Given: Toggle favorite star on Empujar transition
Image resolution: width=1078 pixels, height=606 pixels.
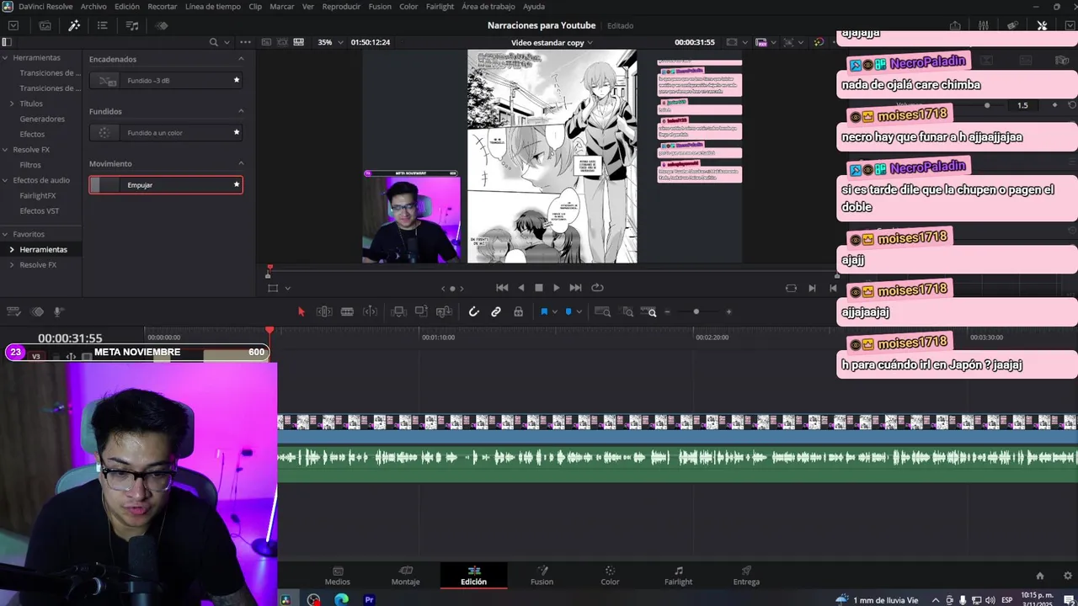Looking at the screenshot, I should 237,184.
